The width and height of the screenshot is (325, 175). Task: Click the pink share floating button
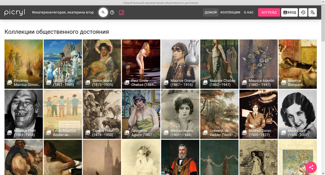(311, 167)
